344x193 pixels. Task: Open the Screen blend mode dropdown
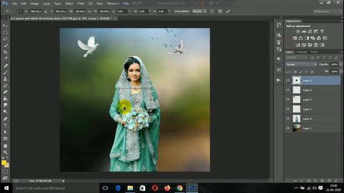tap(301, 64)
